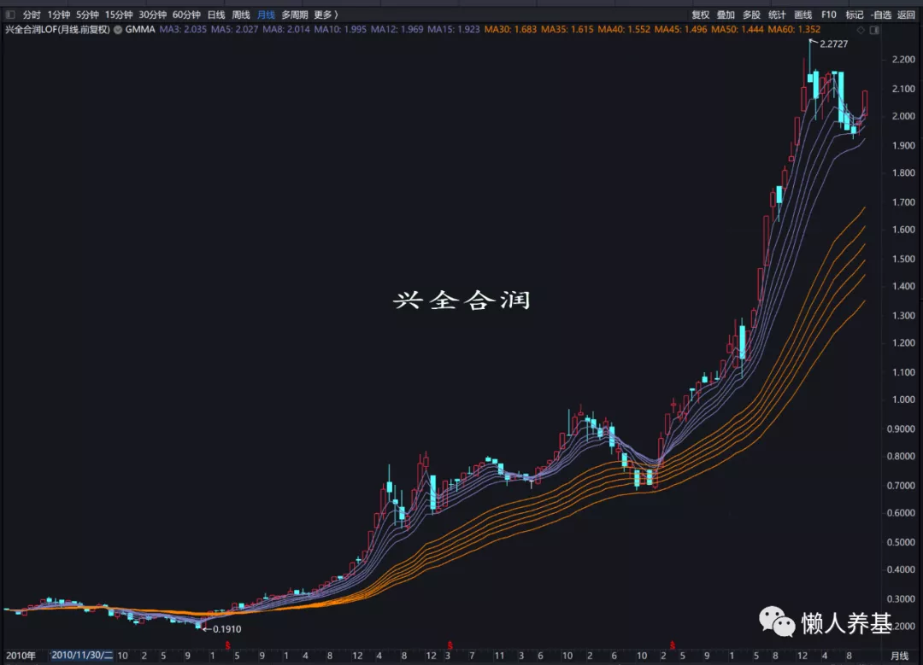
Task: Open the F10 company info
Action: 828,15
